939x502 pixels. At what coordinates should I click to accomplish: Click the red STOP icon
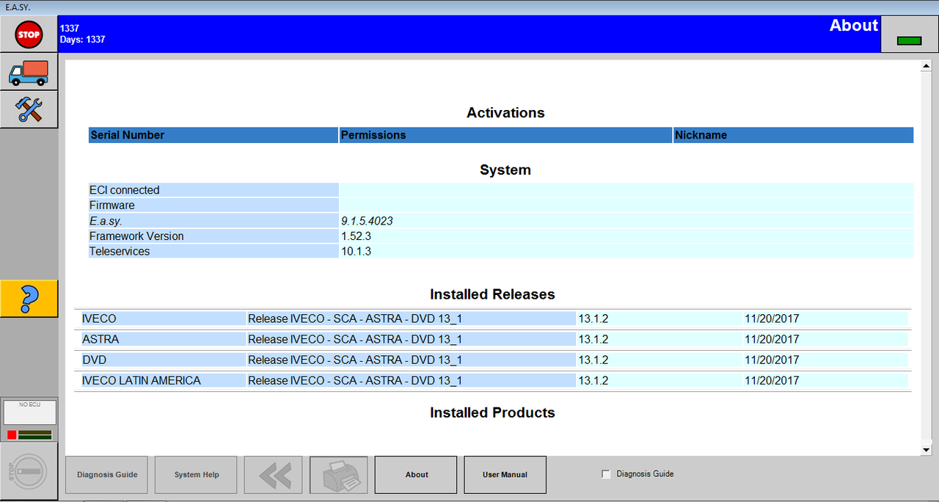click(29, 34)
